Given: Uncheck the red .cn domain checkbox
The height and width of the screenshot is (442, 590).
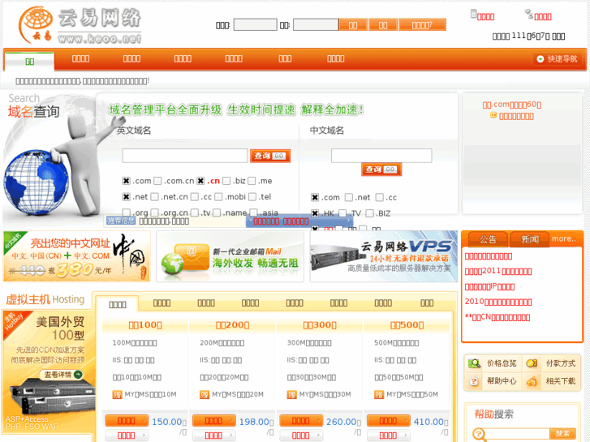Looking at the screenshot, I should tap(201, 181).
